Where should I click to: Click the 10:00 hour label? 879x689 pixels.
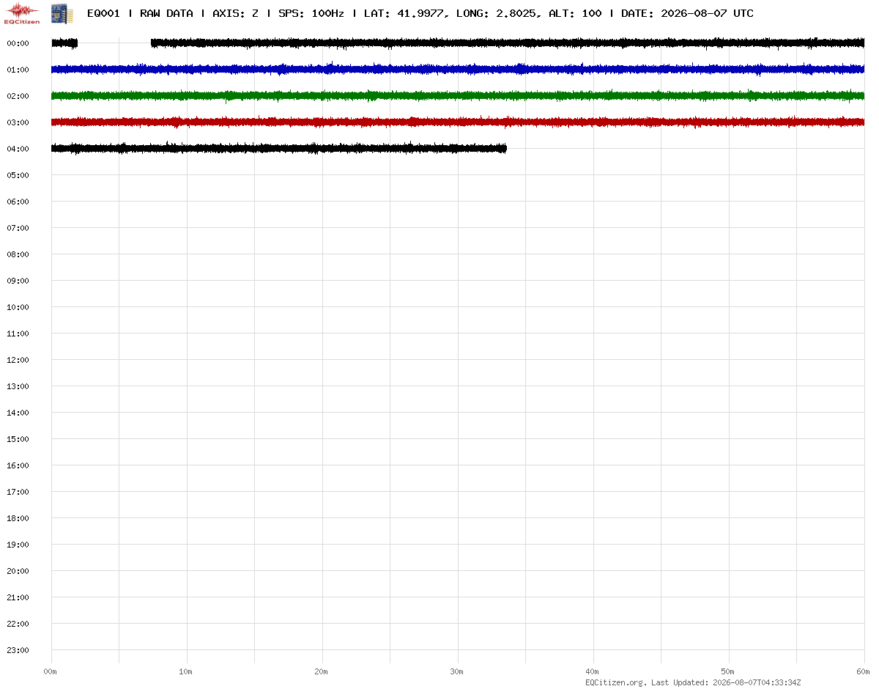coord(18,307)
